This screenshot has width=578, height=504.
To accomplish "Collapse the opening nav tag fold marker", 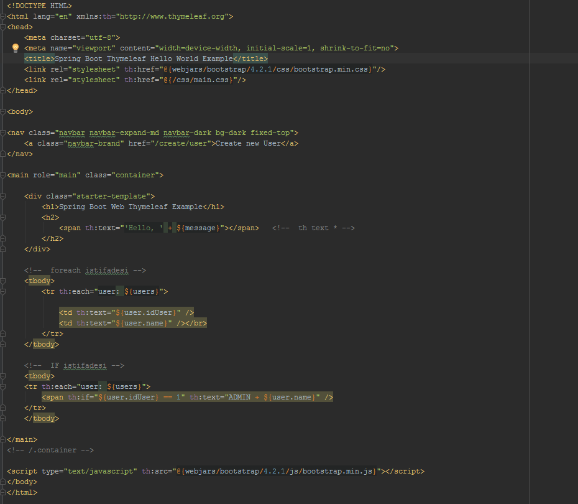I will tap(3, 133).
